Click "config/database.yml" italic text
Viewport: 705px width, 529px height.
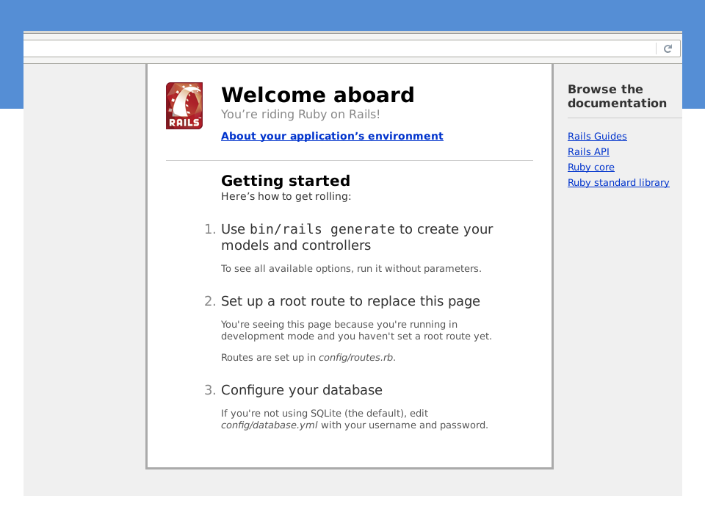pos(270,425)
